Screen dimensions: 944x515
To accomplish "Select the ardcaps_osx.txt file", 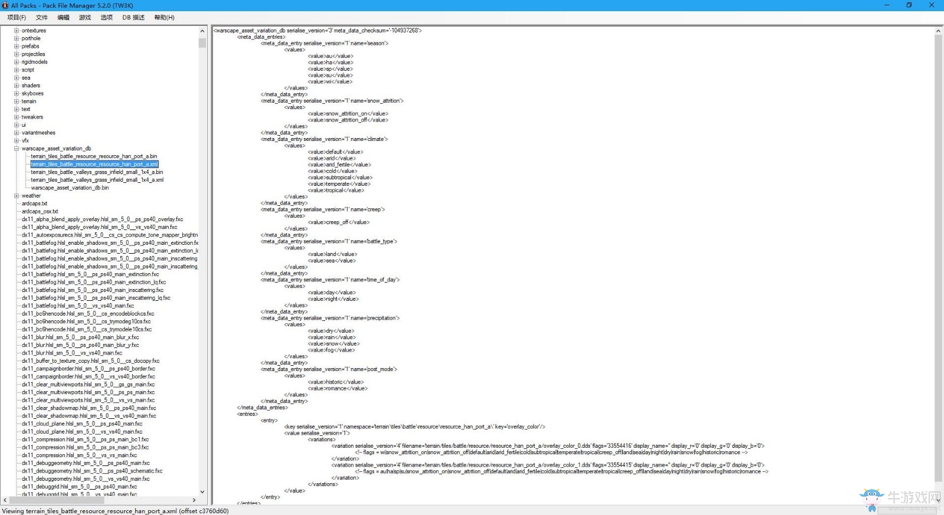I will (x=40, y=211).
